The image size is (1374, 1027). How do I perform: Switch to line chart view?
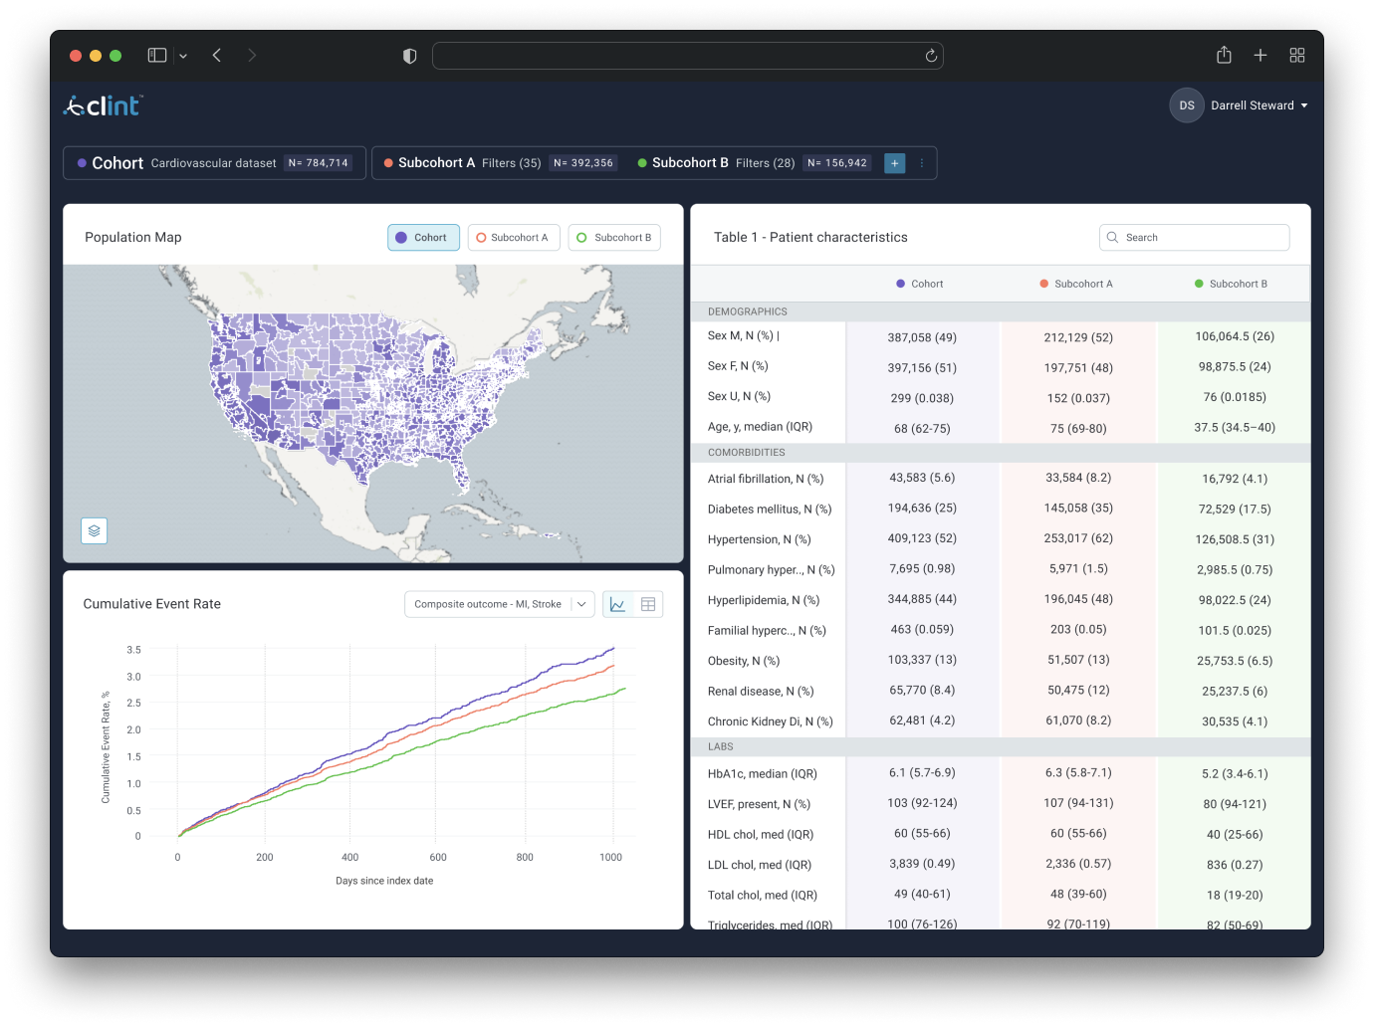(618, 604)
